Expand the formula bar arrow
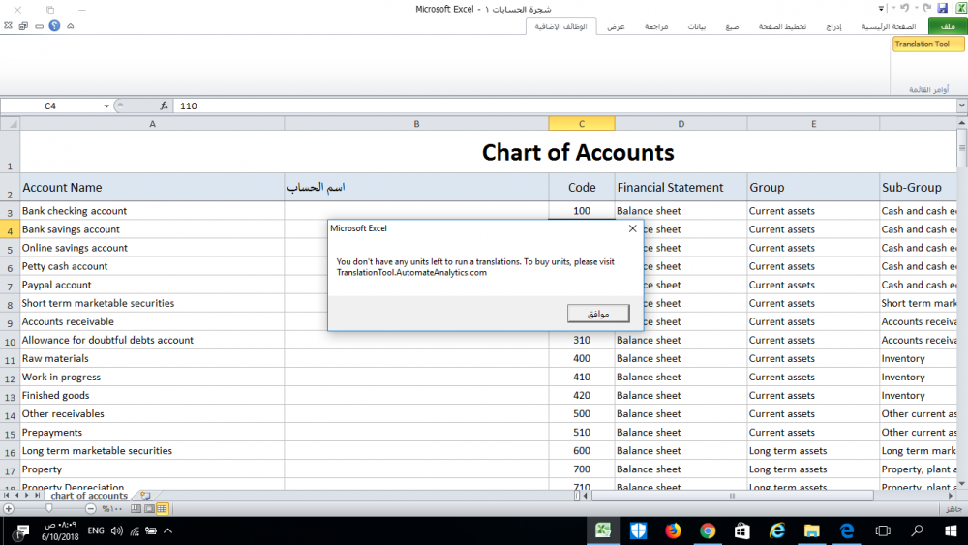Screen dimensions: 968x545 [961, 106]
